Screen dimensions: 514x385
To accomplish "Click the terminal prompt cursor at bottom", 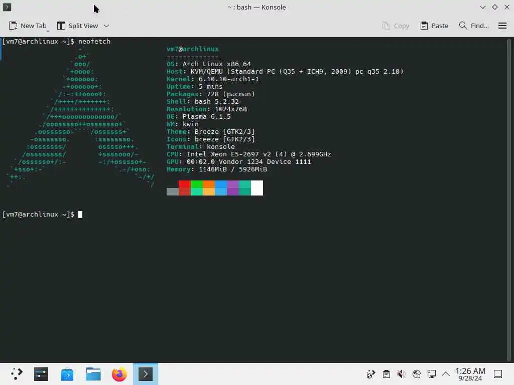I will click(80, 215).
